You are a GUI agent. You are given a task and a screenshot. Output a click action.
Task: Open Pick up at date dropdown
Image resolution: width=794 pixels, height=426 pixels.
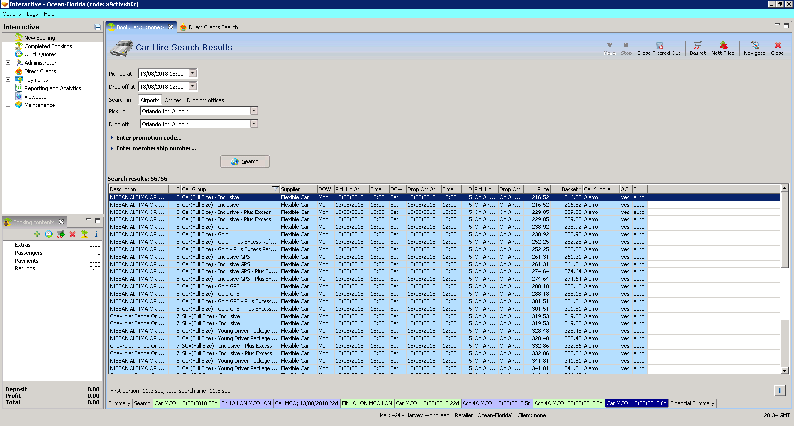(193, 74)
